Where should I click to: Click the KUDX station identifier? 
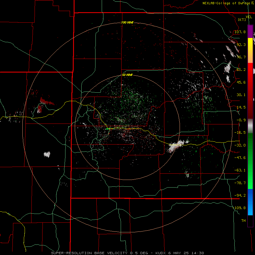tap(161, 253)
